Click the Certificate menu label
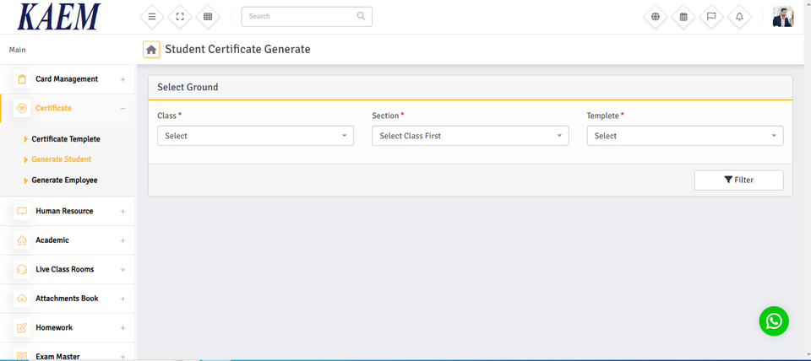Viewport: 811px width, 361px height. pos(53,108)
